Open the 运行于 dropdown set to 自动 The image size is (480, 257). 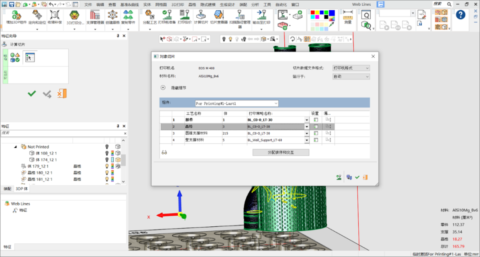tap(351, 77)
